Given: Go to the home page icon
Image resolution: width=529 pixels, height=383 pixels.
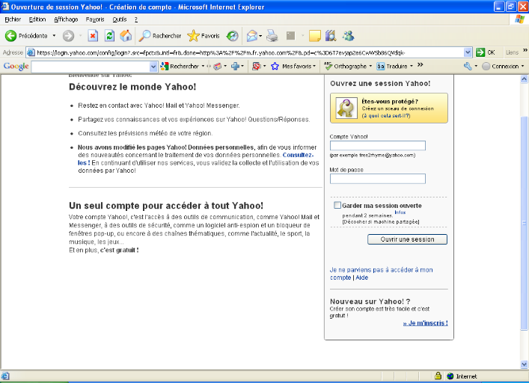Looking at the screenshot, I should pyautogui.click(x=126, y=35).
